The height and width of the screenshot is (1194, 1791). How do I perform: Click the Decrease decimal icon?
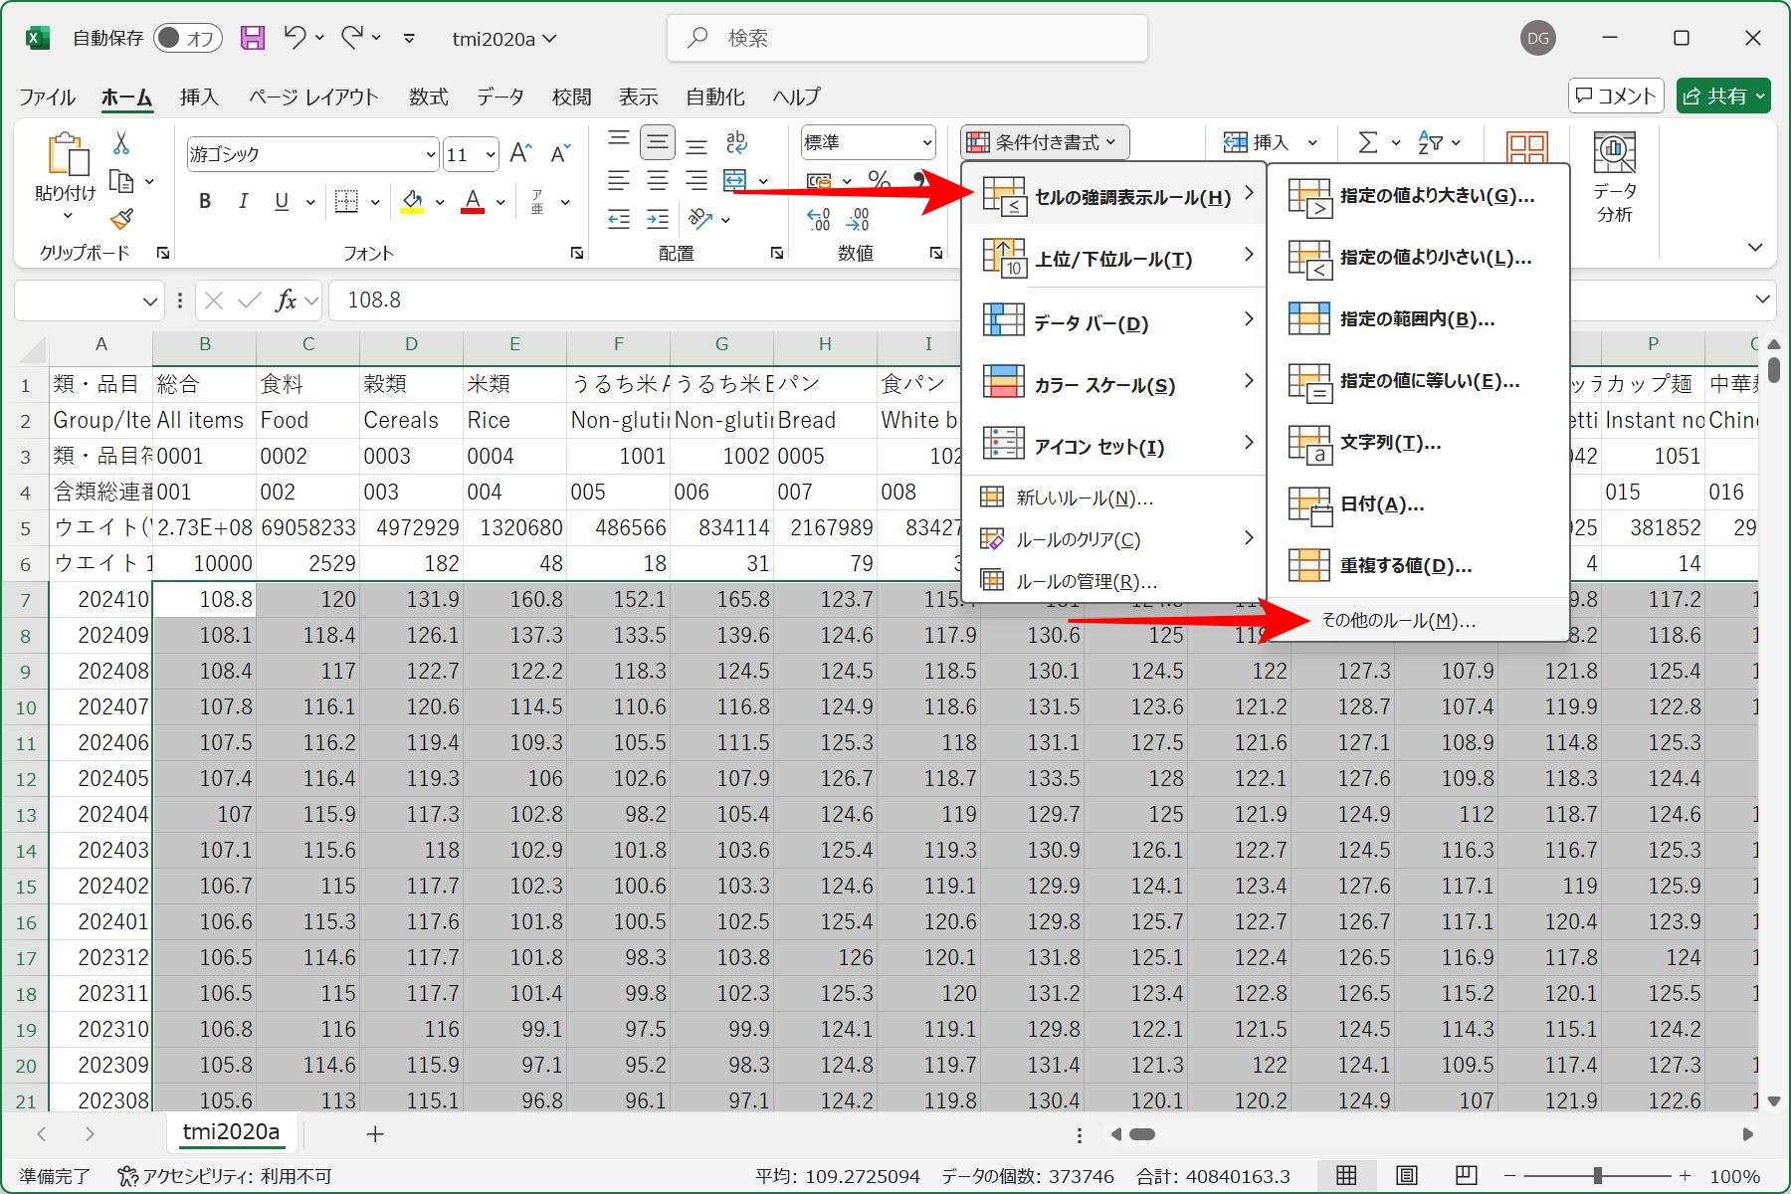point(858,219)
